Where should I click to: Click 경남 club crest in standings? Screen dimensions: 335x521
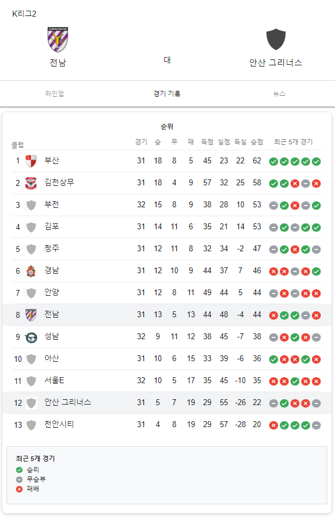click(31, 271)
